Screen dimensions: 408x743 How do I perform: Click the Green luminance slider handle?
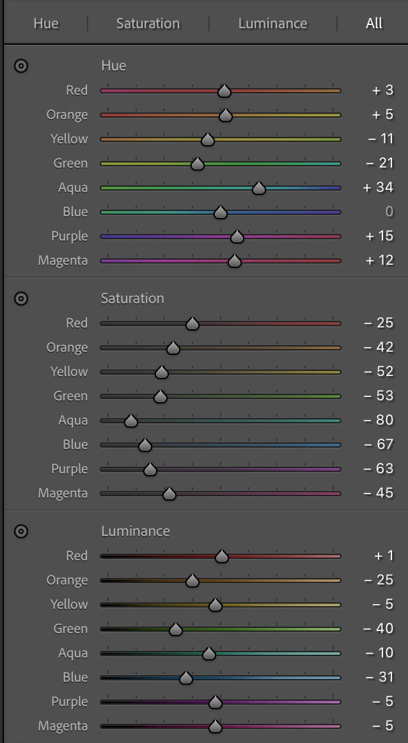tap(176, 630)
